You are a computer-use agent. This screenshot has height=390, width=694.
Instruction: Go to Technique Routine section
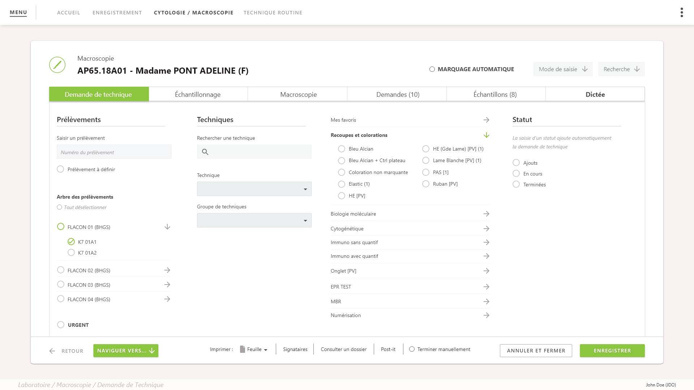(x=273, y=13)
